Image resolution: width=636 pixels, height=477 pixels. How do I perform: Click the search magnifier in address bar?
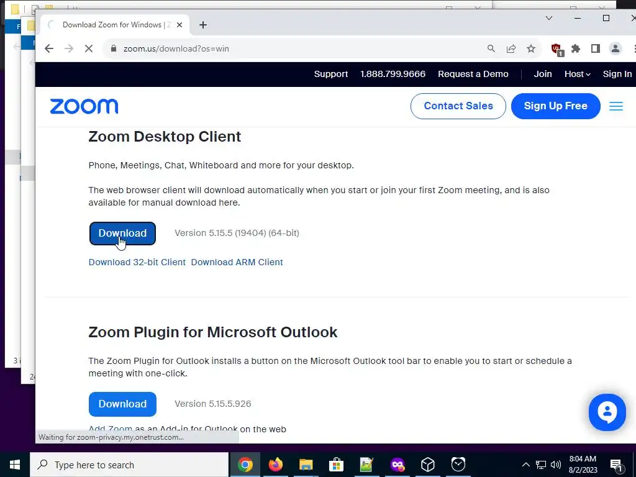pos(491,48)
